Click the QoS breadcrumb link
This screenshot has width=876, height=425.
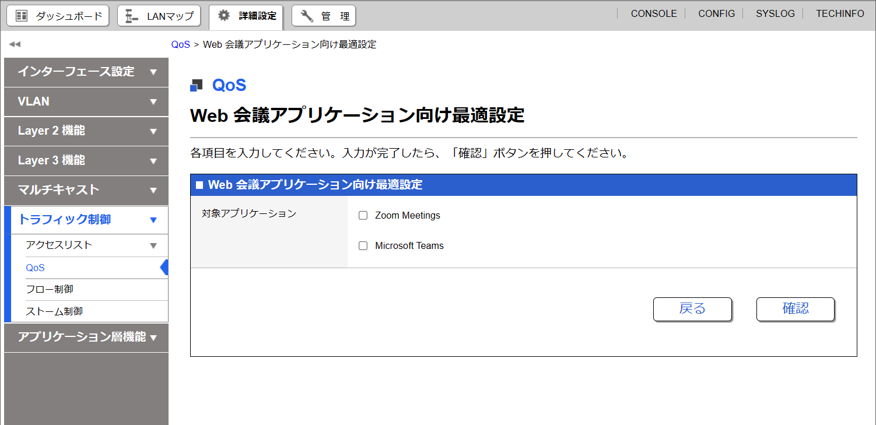pos(180,45)
